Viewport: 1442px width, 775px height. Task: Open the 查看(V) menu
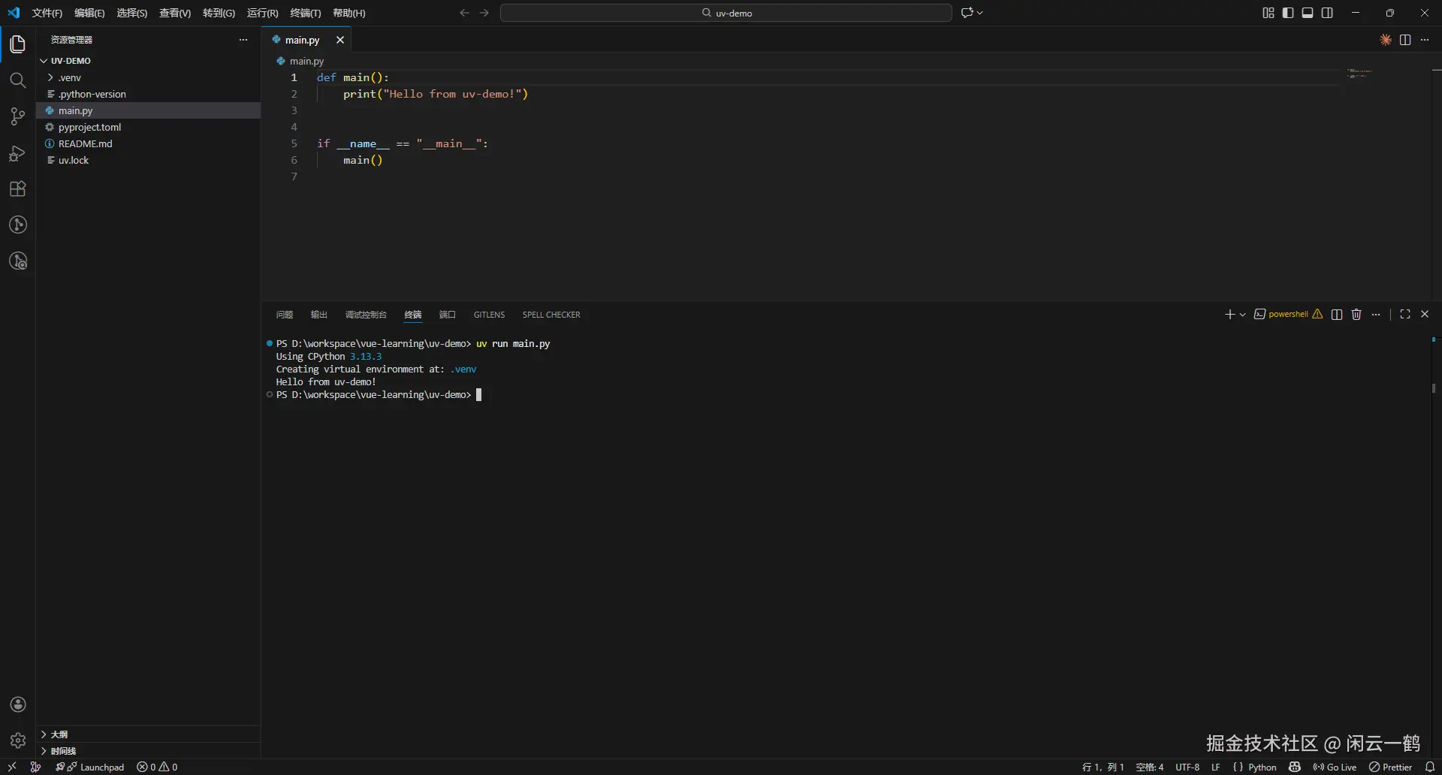coord(175,13)
